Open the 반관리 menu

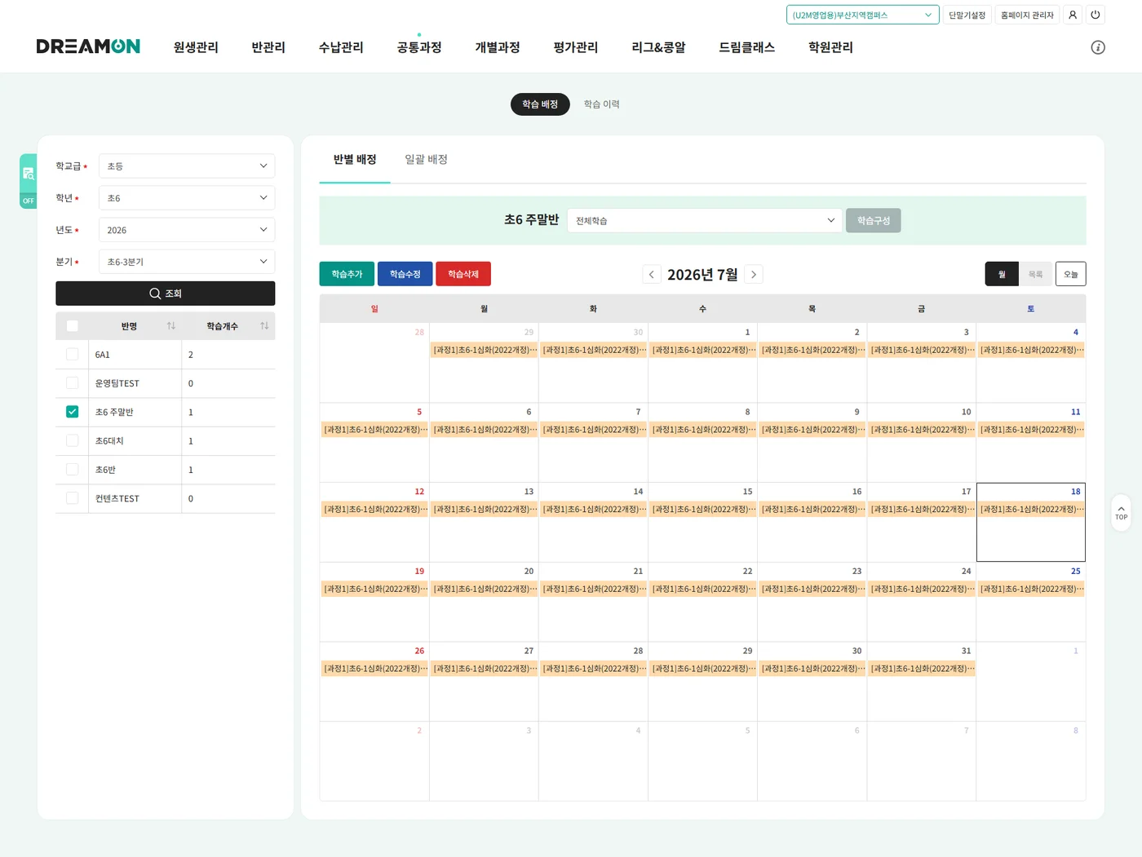268,47
